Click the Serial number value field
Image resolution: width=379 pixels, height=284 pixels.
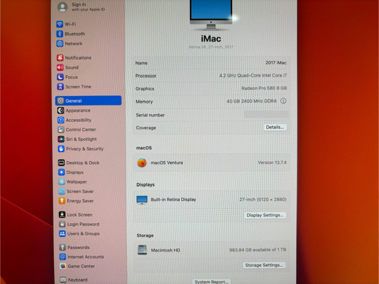[x=266, y=114]
